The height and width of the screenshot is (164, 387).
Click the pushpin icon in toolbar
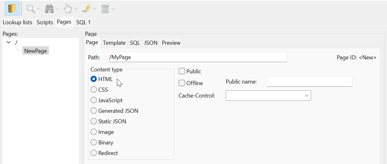click(86, 9)
